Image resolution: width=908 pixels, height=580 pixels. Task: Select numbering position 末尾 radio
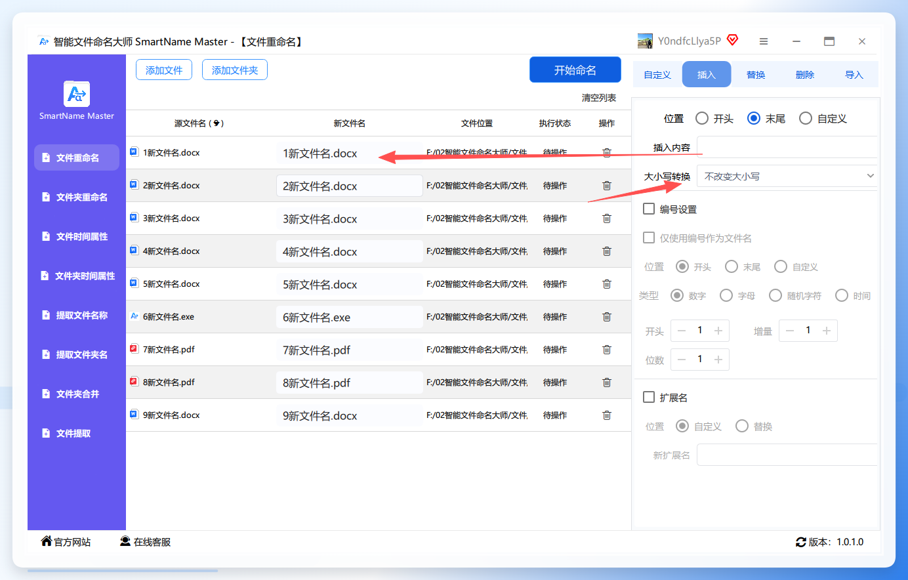pos(732,266)
